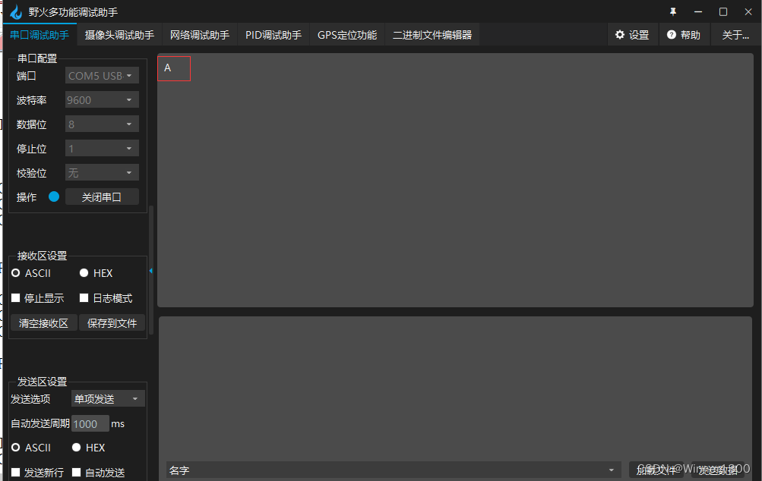
Task: Expand the 名字 send history dropdown
Action: coord(393,470)
